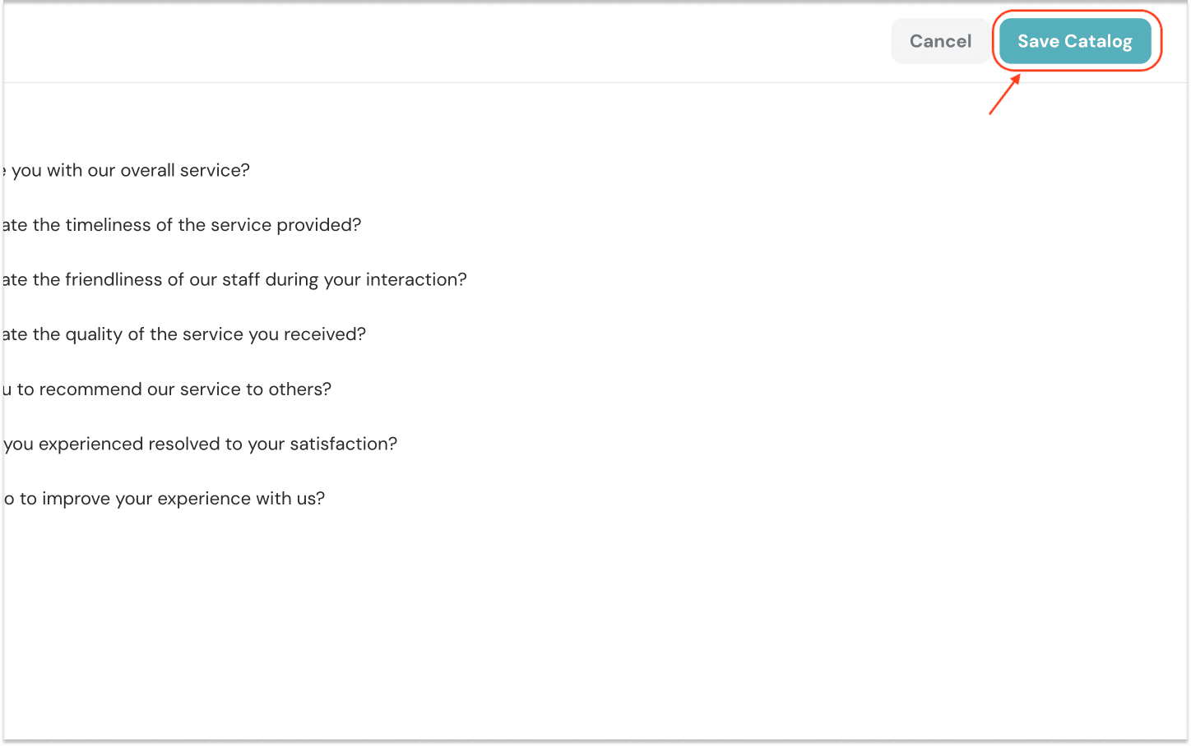Select the recommend our service question
The width and height of the screenshot is (1191, 746).
tap(168, 389)
